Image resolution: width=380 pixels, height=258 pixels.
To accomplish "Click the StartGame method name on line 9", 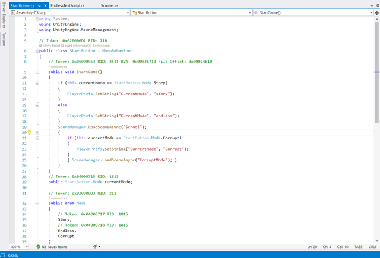I will pyautogui.click(x=87, y=72).
